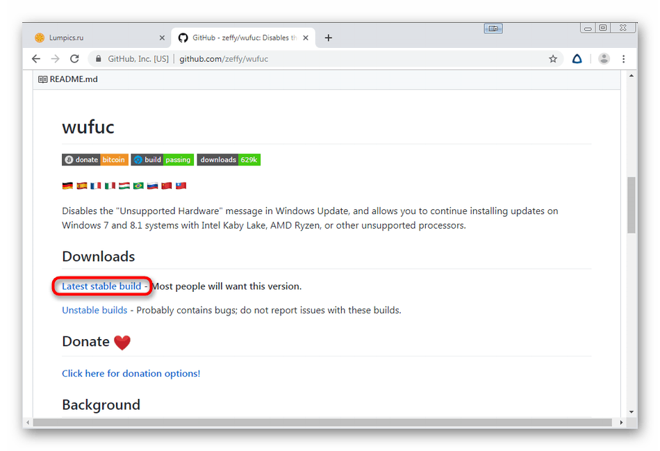Minimize the browser window
The height and width of the screenshot is (451, 660).
point(588,28)
